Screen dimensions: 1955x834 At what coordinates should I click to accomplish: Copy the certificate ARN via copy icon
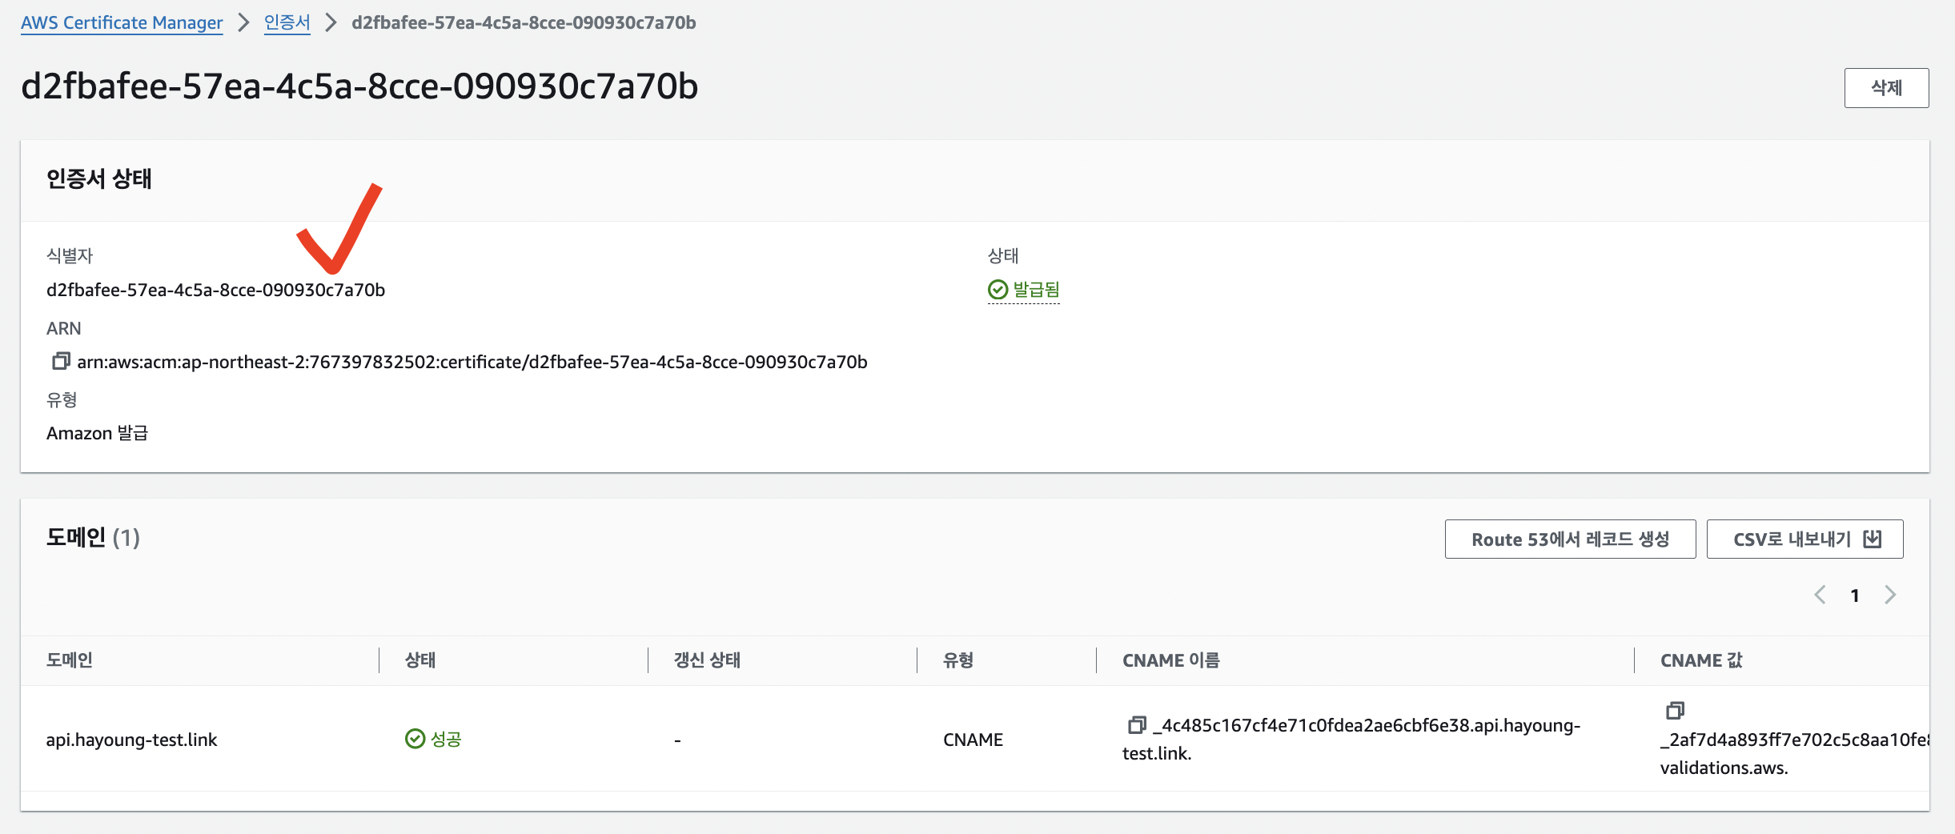(x=61, y=361)
